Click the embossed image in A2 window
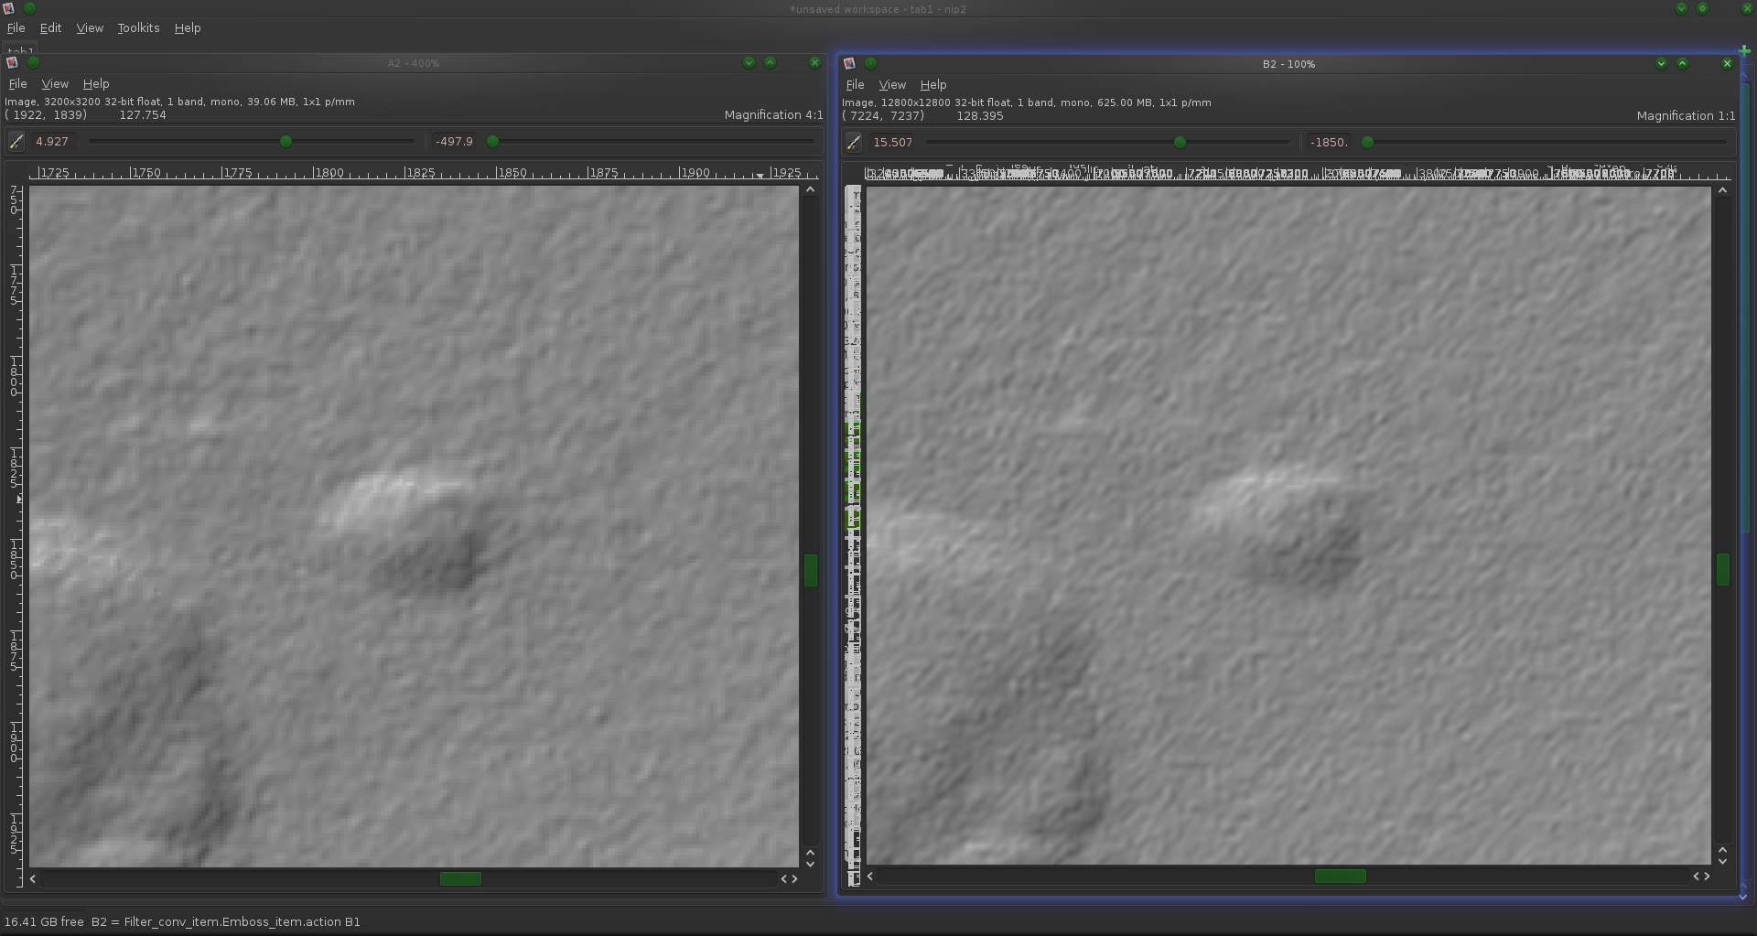Image resolution: width=1757 pixels, height=936 pixels. pyautogui.click(x=414, y=526)
